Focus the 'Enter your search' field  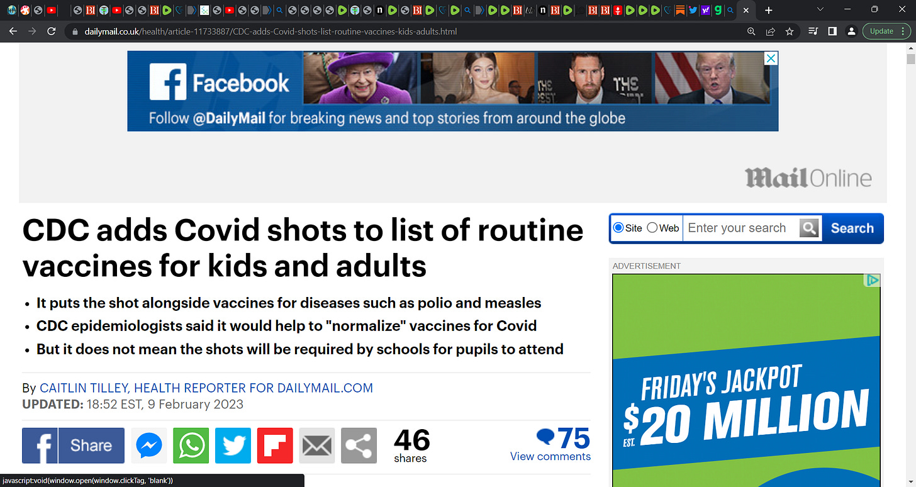click(x=741, y=228)
